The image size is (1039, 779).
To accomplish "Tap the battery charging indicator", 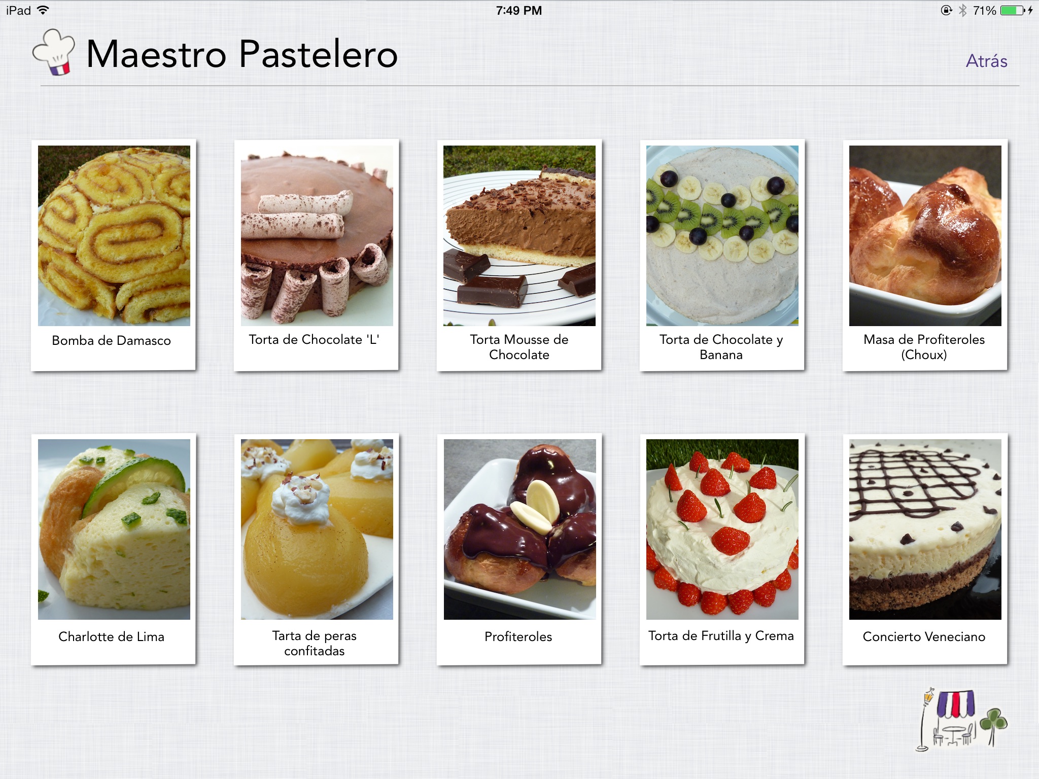I will tap(1033, 11).
